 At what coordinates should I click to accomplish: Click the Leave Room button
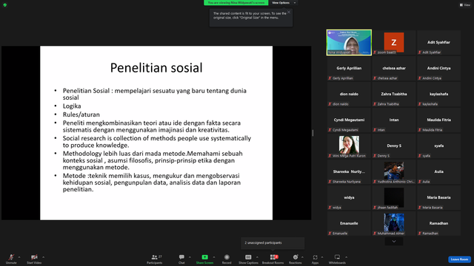(x=459, y=259)
